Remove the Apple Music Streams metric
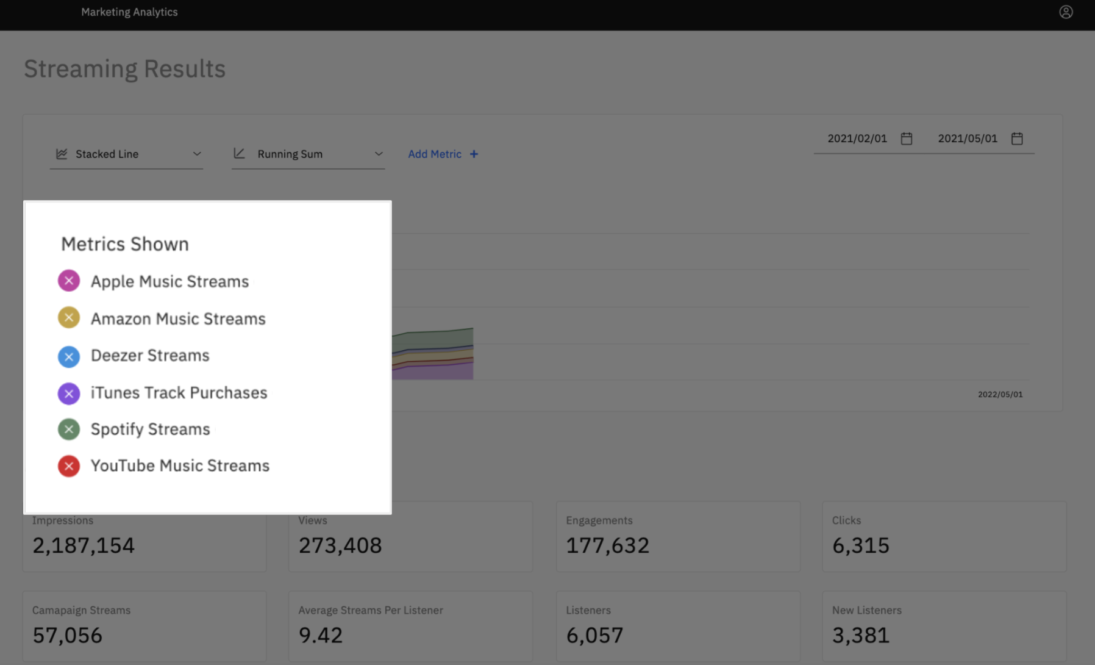1095x665 pixels. coord(69,281)
